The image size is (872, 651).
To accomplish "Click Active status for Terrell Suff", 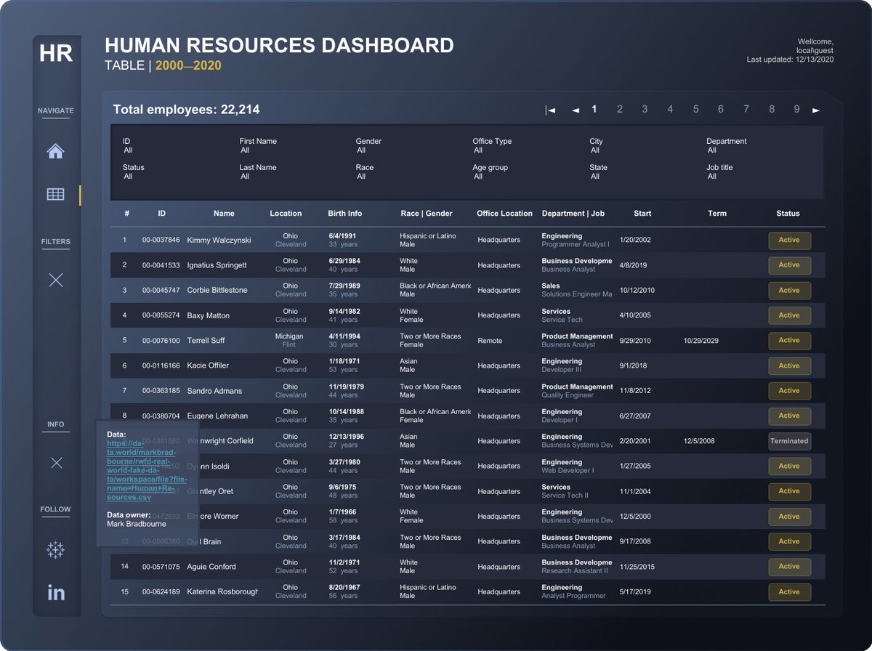I will click(789, 341).
